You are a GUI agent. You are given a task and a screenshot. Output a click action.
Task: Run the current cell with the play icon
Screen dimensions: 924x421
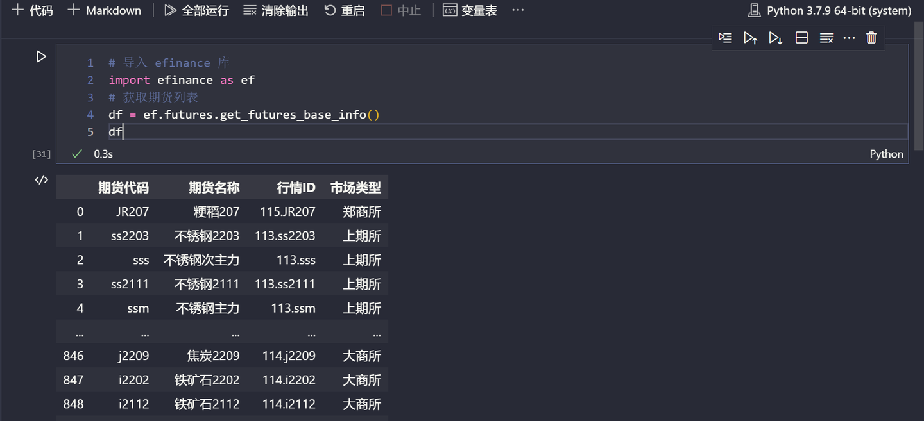[x=41, y=56]
